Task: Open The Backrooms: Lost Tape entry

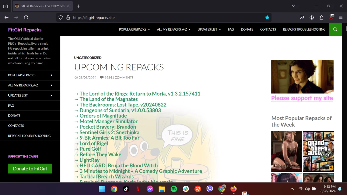Action: click(123, 105)
